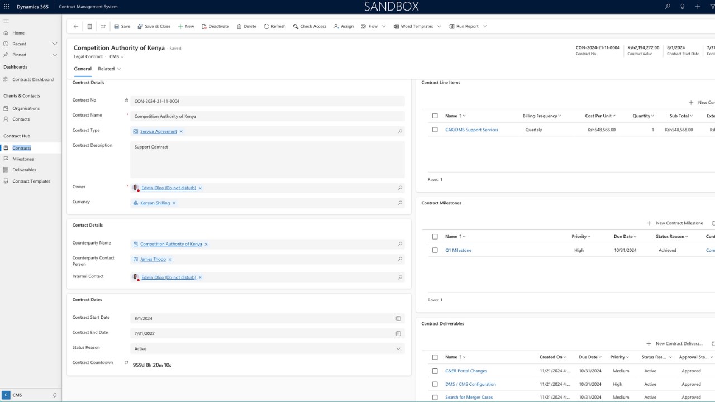715x402 pixels.
Task: Search lookup icon in Internal Contact field
Action: (x=400, y=277)
